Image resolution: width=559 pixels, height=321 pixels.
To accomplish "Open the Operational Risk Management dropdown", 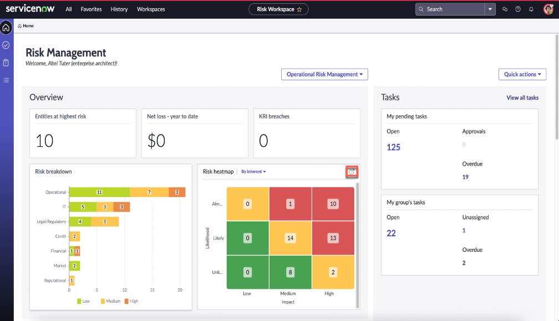I will 324,74.
